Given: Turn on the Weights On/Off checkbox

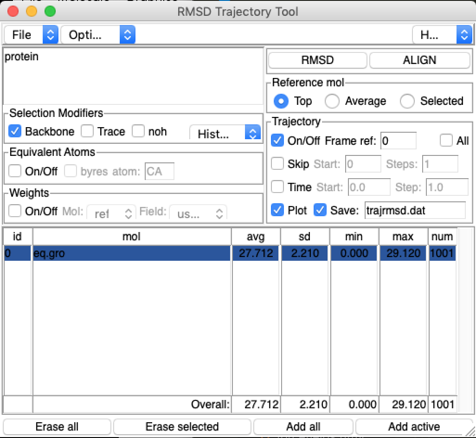Looking at the screenshot, I should point(15,212).
